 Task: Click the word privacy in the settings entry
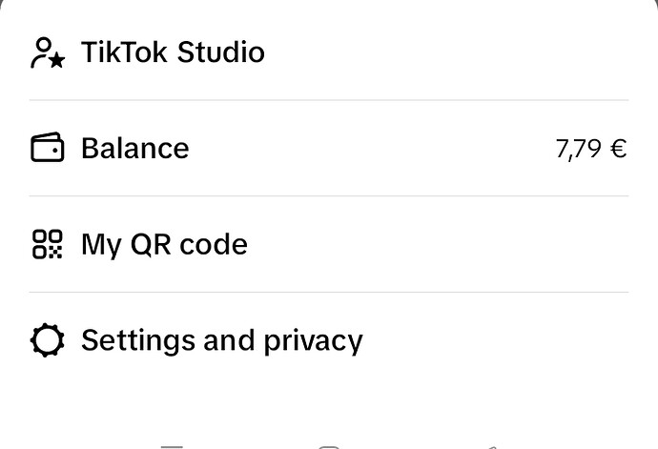[313, 341]
